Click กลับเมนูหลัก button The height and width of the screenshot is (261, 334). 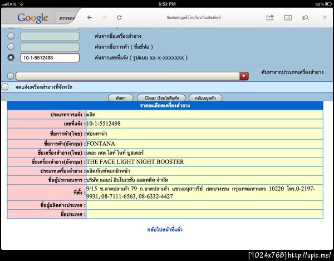(205, 98)
